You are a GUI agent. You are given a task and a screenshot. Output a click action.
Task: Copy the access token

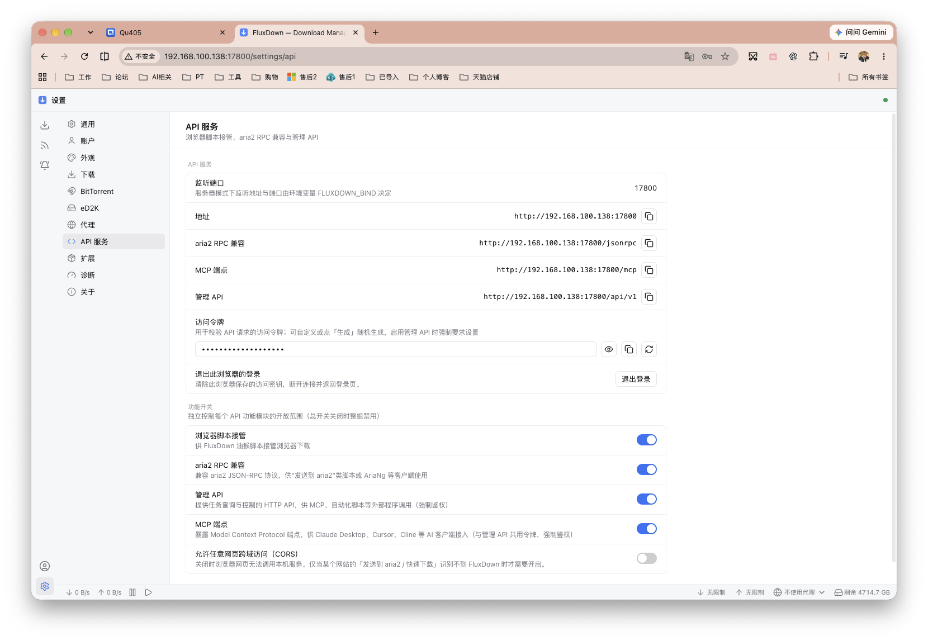coord(629,349)
